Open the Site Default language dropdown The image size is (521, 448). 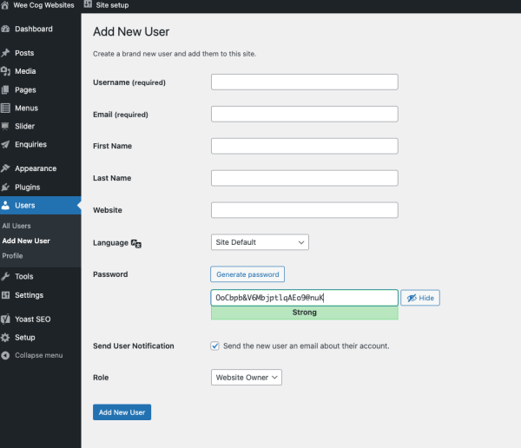tap(260, 242)
